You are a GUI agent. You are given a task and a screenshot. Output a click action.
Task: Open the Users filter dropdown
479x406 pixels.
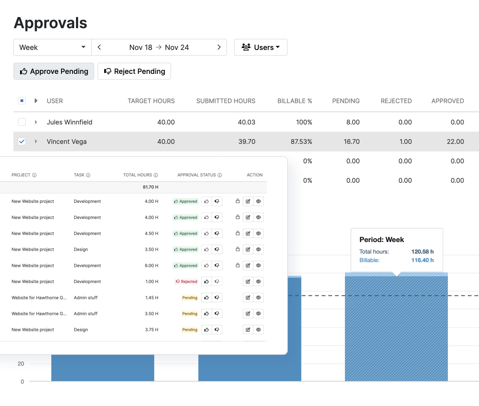pos(261,47)
